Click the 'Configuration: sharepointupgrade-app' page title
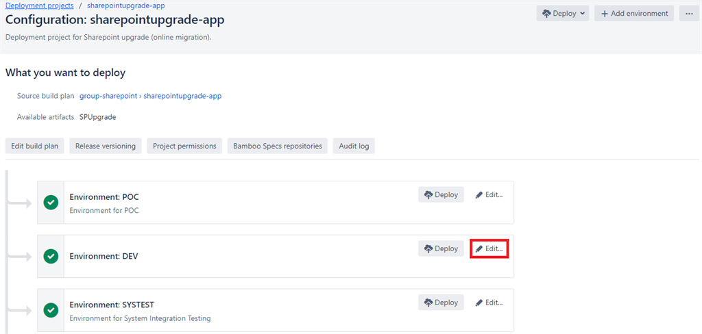 coord(115,20)
